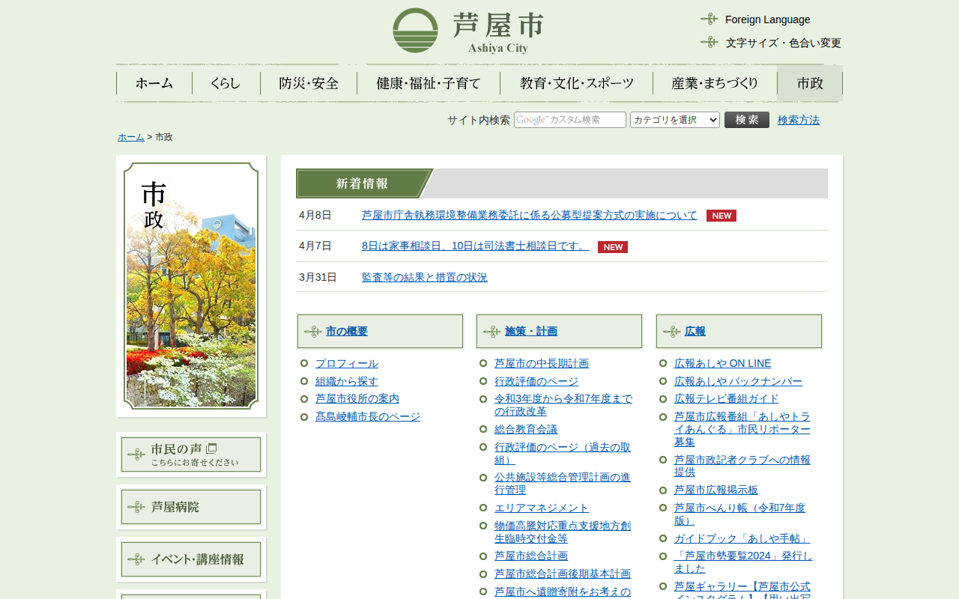The image size is (959, 599).
Task: Select the 防災・安全 navigation tab
Action: 309,83
